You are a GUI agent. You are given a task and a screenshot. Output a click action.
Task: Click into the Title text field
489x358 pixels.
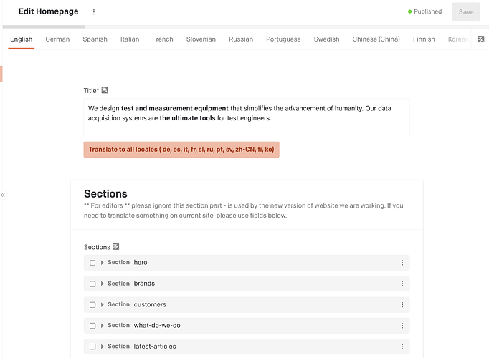click(247, 117)
